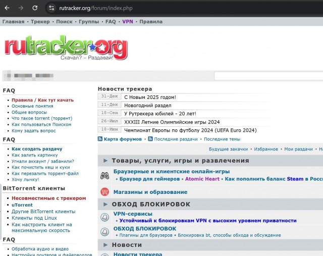Screen dimensions: 323x256
Task: Reload the page with the refresh icon
Action: [35, 8]
